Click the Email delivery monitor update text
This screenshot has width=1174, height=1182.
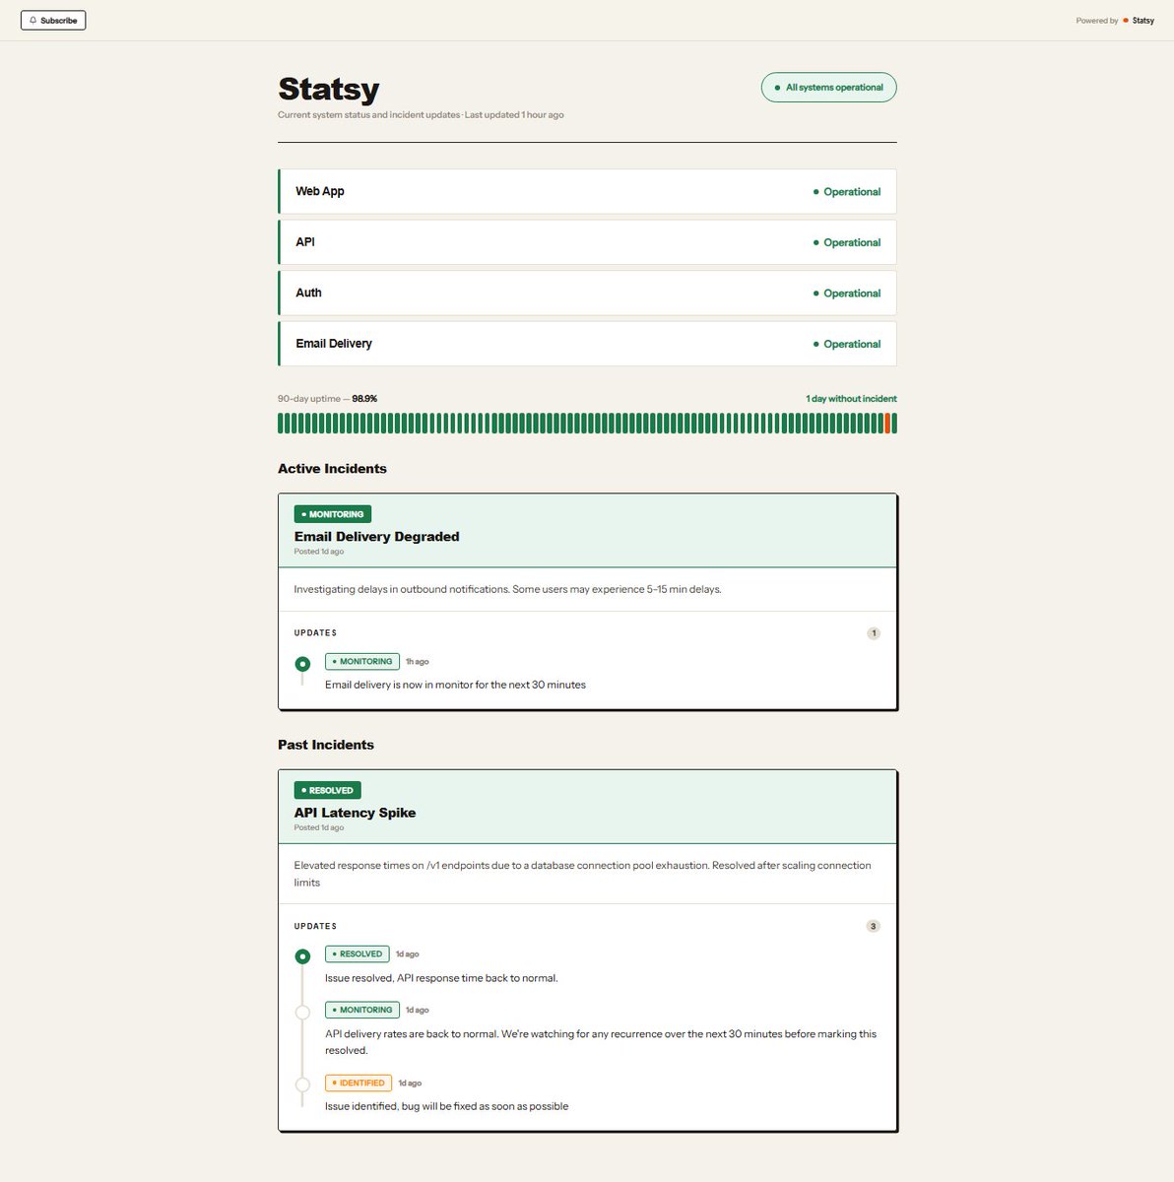(455, 685)
